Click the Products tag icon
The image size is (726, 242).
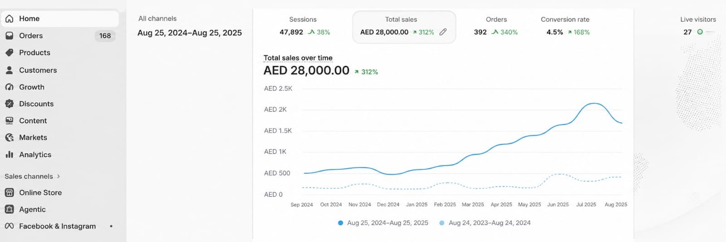tap(9, 53)
